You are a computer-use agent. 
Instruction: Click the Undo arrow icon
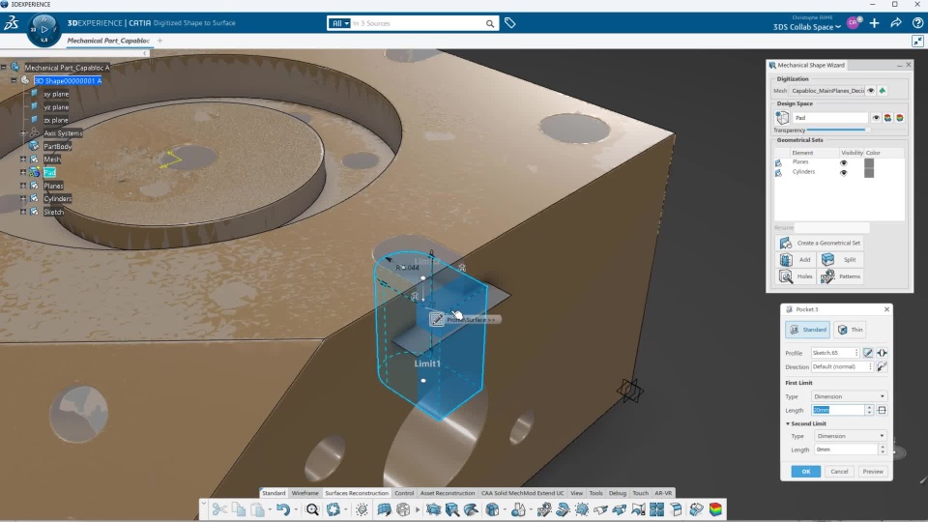point(283,509)
